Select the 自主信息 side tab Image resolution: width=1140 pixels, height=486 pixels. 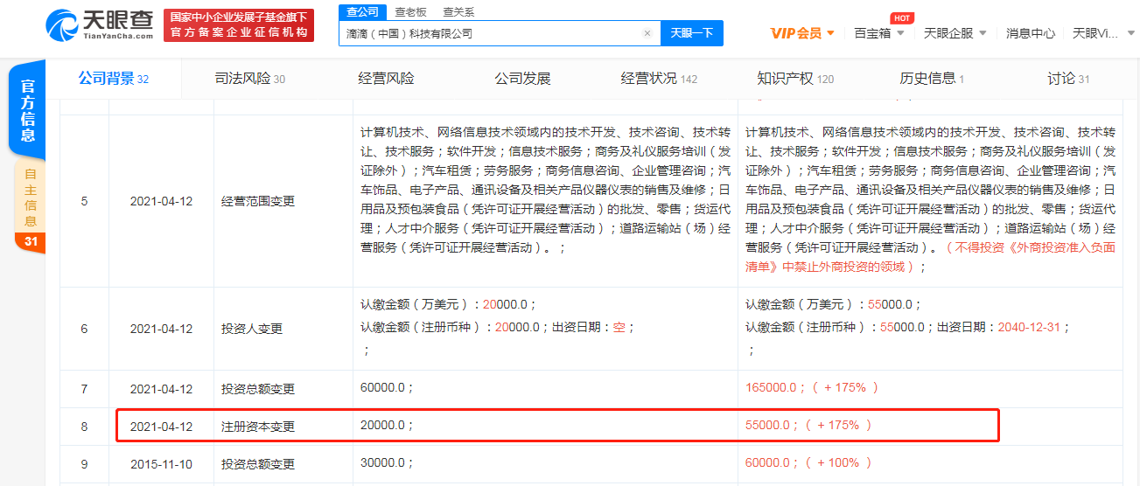pos(31,205)
